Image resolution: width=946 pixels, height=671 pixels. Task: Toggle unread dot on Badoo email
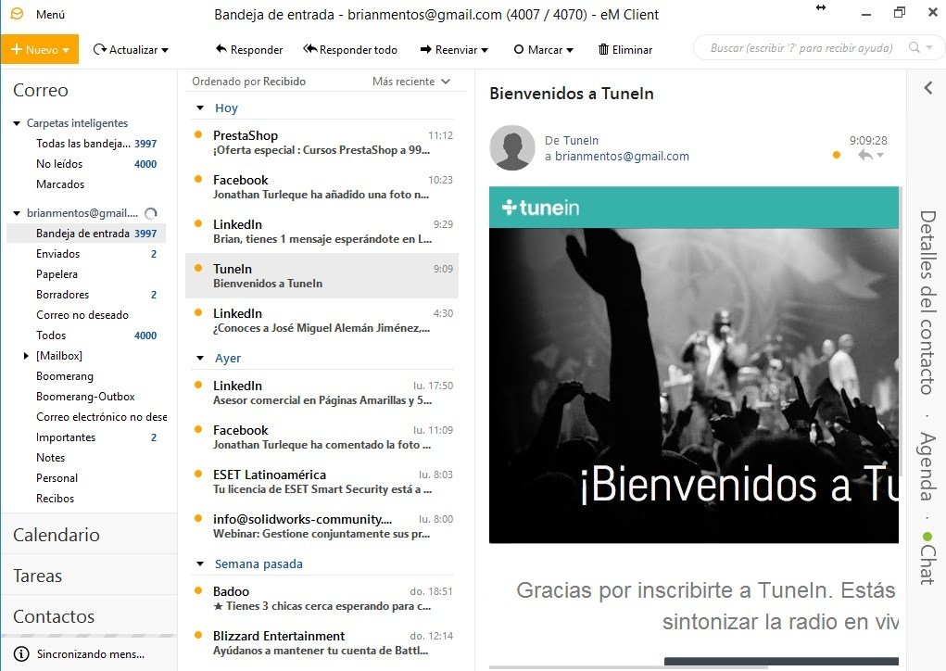click(198, 590)
